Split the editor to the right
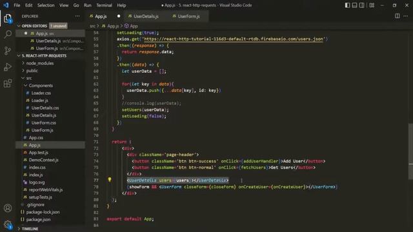The width and height of the screenshot is (413, 232). [x=398, y=16]
